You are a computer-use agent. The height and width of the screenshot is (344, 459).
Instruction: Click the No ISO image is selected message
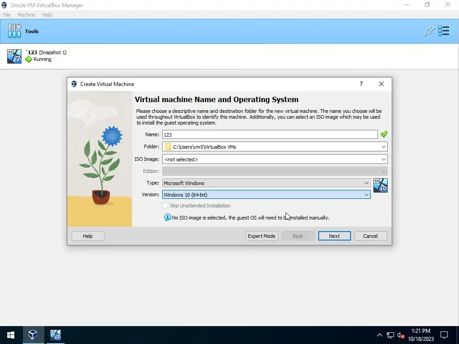[251, 218]
